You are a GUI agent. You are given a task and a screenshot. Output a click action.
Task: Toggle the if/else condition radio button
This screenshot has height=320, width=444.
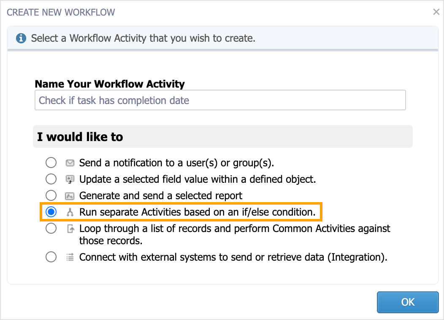point(51,212)
